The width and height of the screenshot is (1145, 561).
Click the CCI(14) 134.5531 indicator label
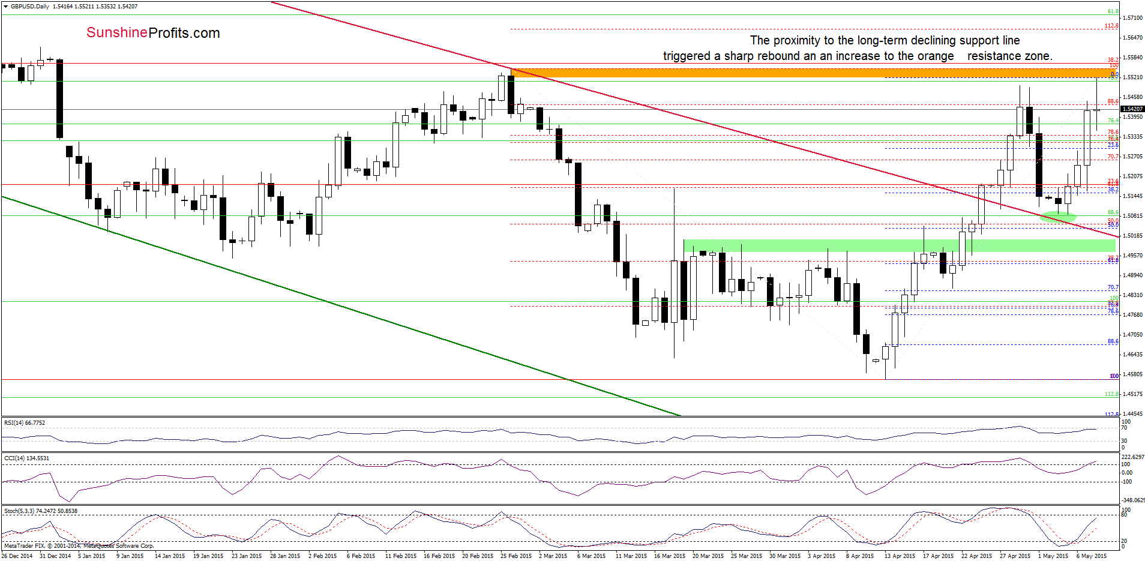coord(26,458)
